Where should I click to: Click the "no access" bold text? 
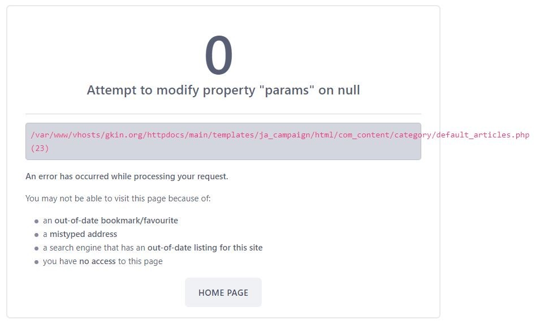click(97, 261)
